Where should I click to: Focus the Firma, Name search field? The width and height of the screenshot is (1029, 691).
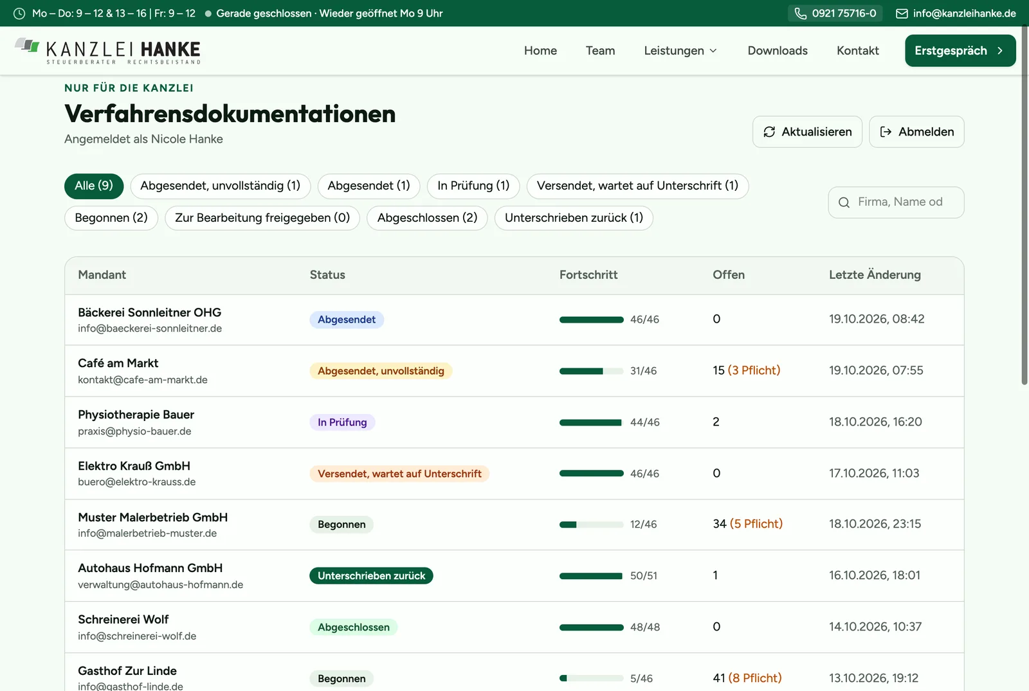pyautogui.click(x=896, y=202)
